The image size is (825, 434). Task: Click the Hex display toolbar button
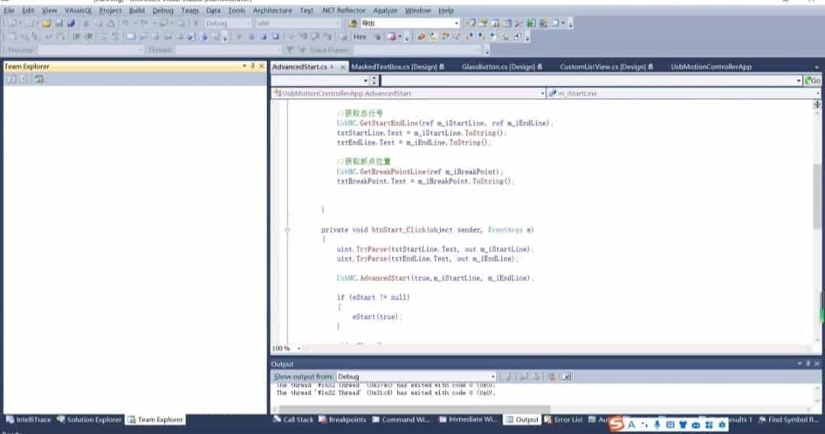pyautogui.click(x=360, y=36)
